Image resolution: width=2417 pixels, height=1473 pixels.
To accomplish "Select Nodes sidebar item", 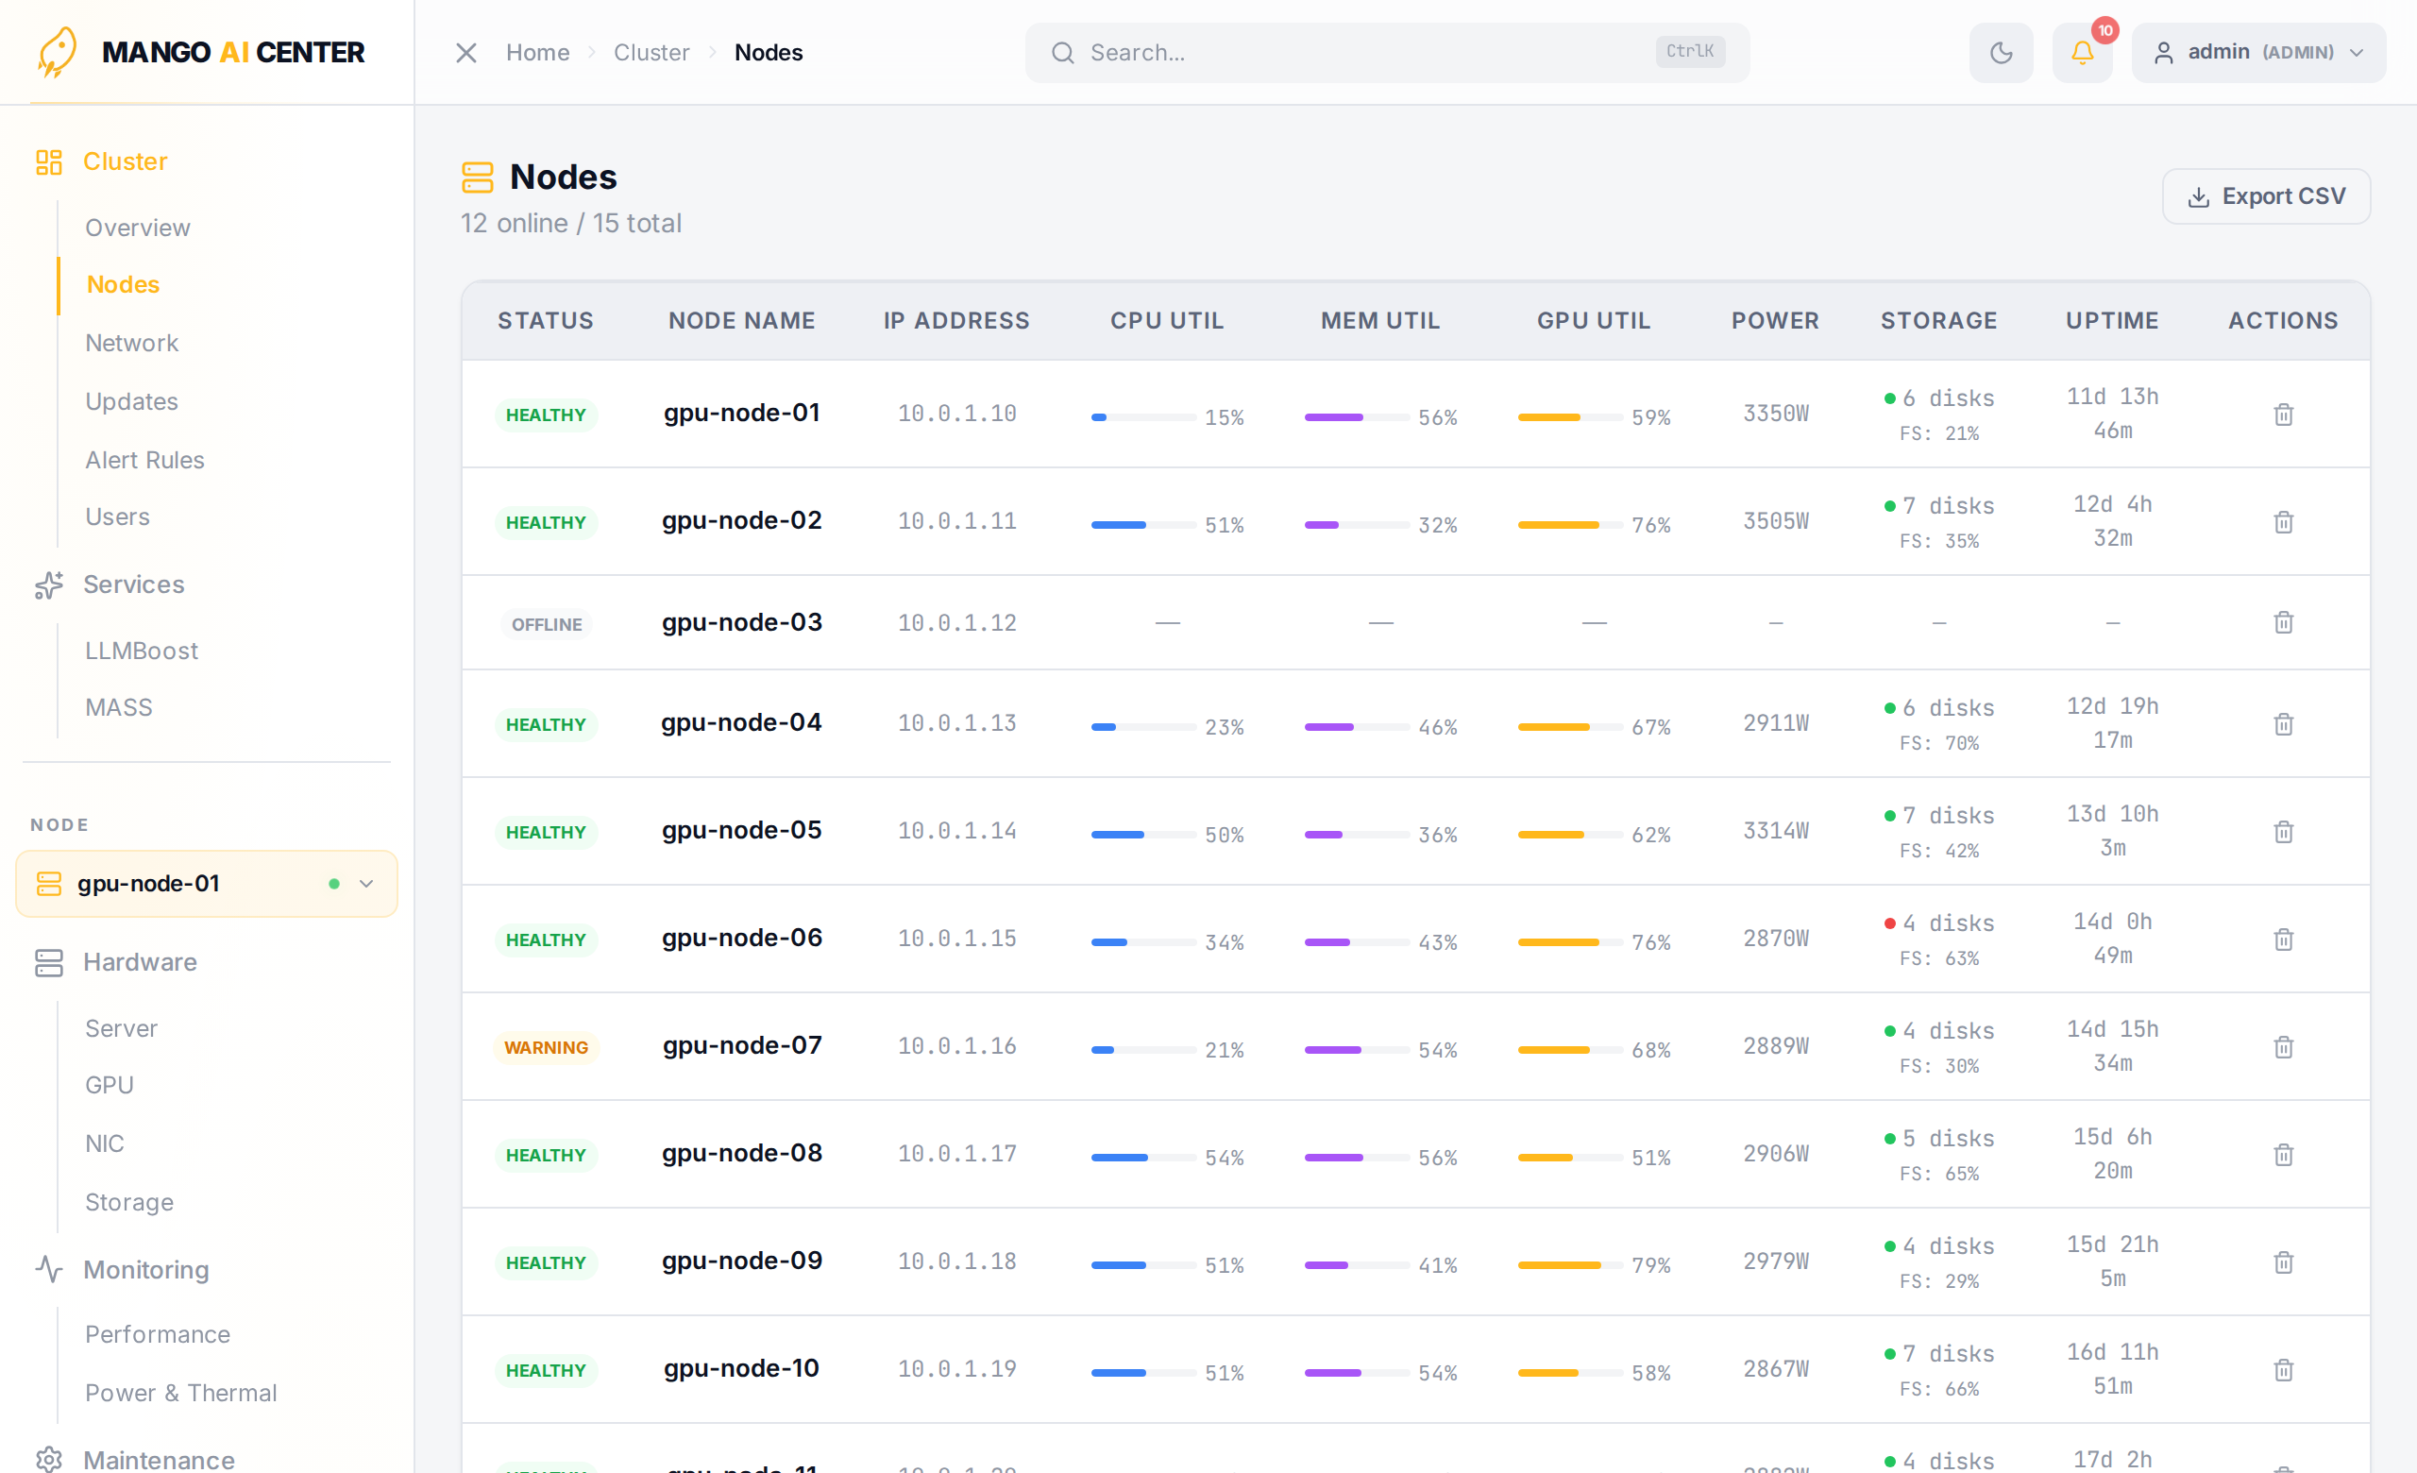I will coord(123,284).
